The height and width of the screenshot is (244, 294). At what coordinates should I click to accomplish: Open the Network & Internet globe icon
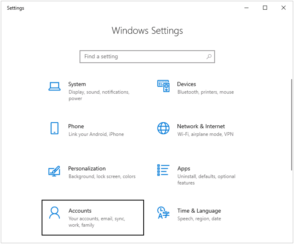(163, 128)
